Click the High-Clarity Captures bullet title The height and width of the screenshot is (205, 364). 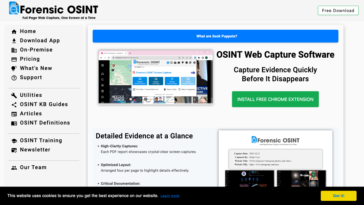pos(120,146)
